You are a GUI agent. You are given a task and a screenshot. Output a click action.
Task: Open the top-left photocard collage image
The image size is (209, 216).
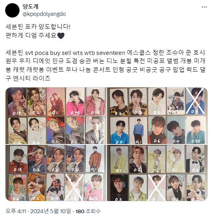tap(56, 116)
